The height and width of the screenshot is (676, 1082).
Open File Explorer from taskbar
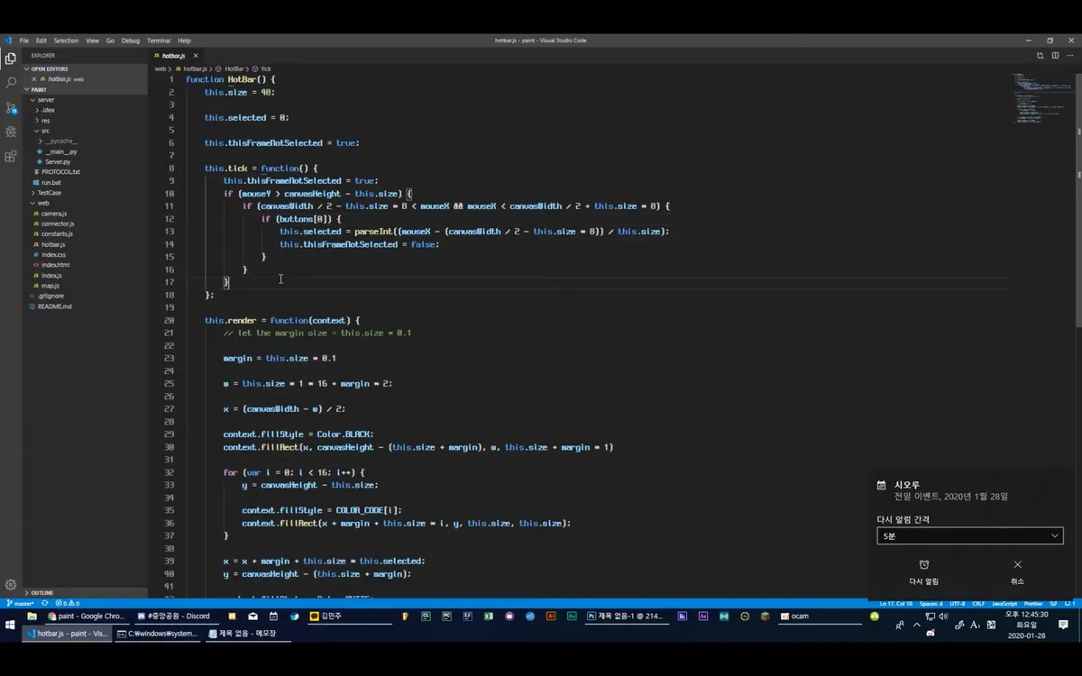[x=32, y=617]
